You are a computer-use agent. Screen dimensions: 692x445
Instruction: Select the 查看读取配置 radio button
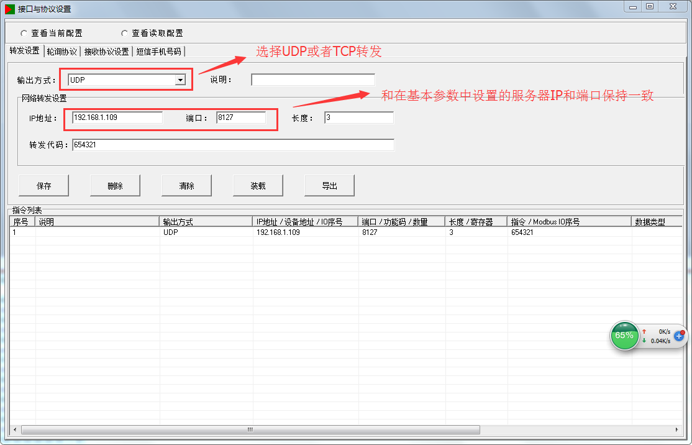pyautogui.click(x=125, y=33)
